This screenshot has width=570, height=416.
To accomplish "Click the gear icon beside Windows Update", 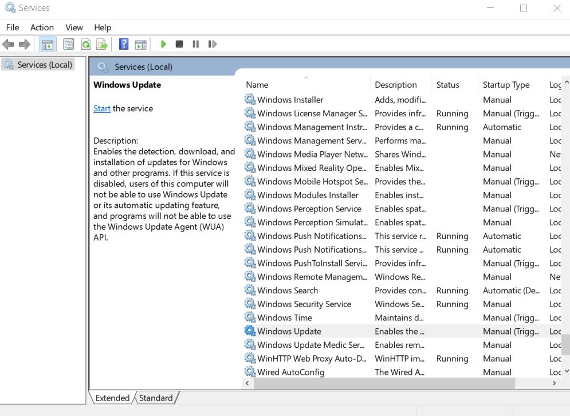I will tap(250, 331).
